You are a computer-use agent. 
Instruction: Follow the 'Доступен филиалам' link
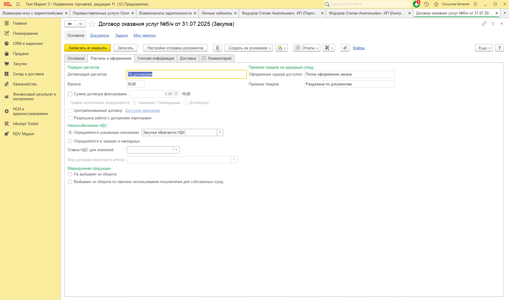point(142,111)
